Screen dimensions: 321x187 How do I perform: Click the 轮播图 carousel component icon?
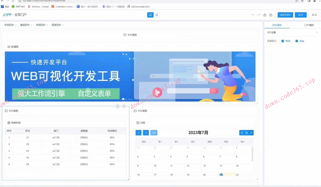pyautogui.click(x=8, y=46)
